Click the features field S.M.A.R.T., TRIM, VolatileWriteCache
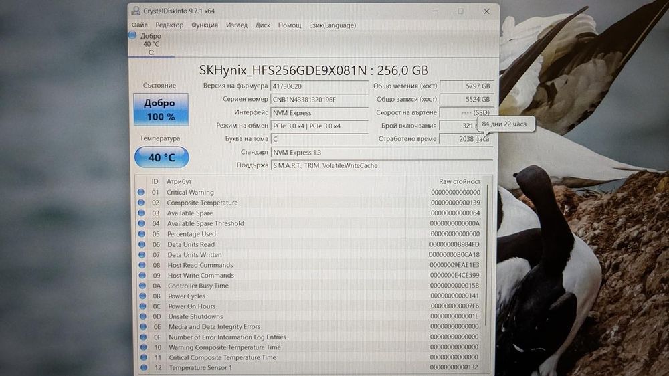The height and width of the screenshot is (376, 669). (382, 166)
